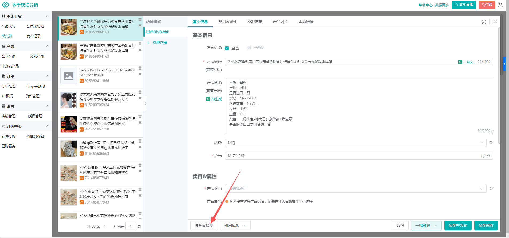Click the page number input box
509x238 pixels.
[131, 226]
